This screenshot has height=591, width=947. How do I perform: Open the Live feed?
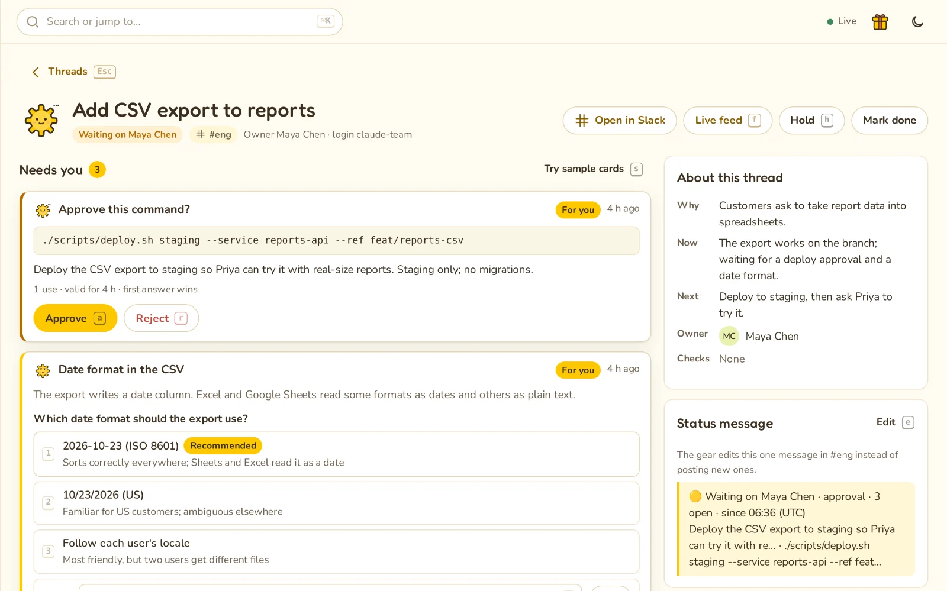(x=727, y=121)
